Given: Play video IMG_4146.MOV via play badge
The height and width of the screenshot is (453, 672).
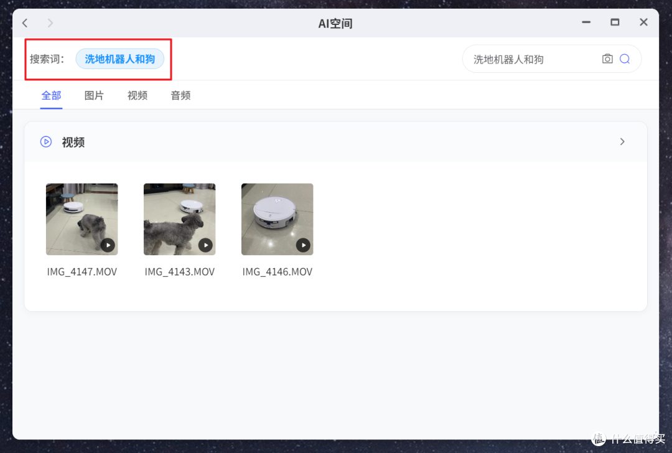Looking at the screenshot, I should tap(304, 245).
